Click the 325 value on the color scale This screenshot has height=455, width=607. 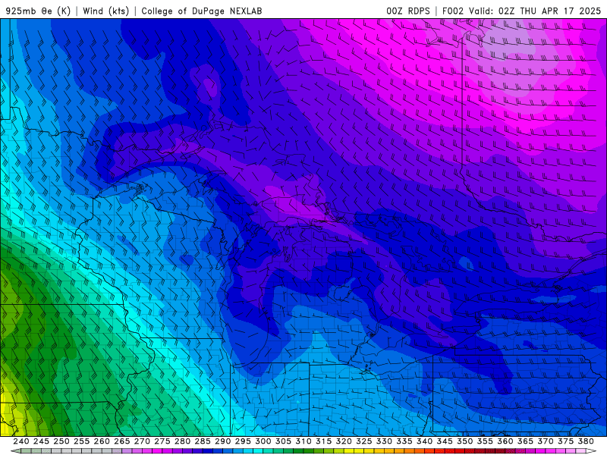(364, 441)
